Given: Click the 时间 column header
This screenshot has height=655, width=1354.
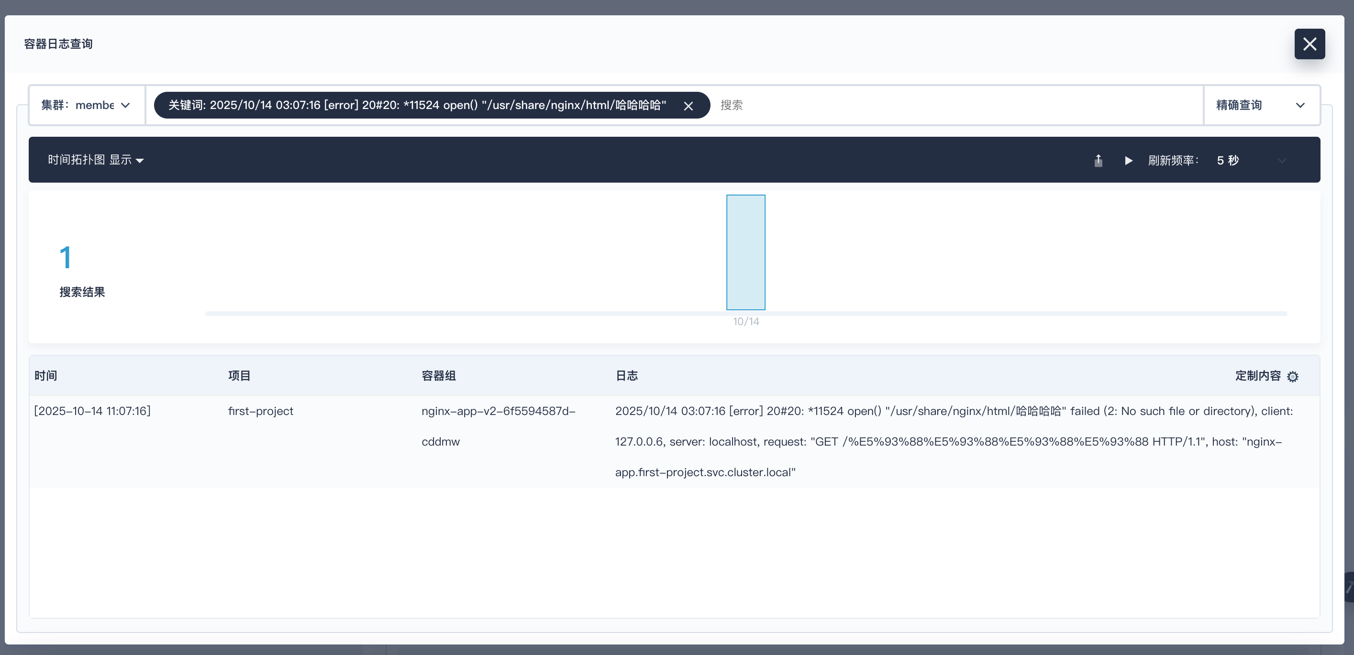Looking at the screenshot, I should click(x=46, y=376).
